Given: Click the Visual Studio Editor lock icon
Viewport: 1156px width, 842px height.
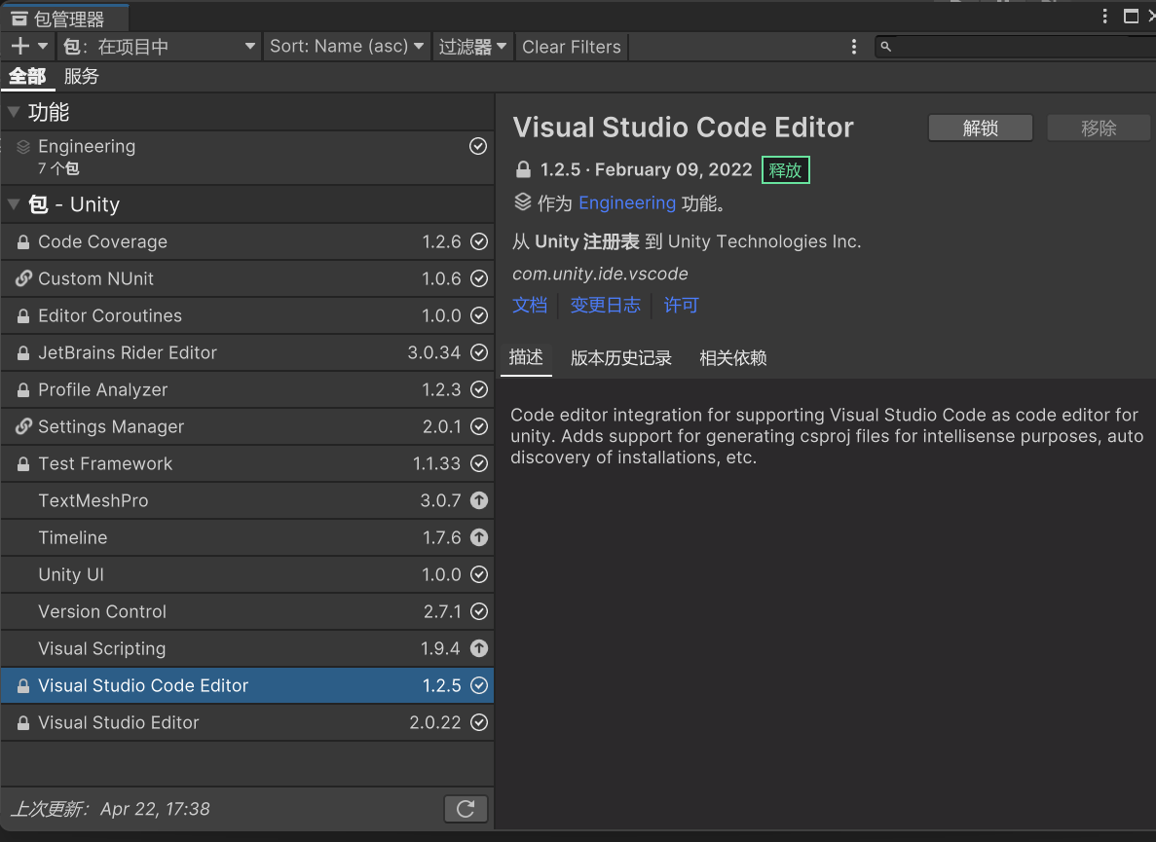Looking at the screenshot, I should 23,722.
